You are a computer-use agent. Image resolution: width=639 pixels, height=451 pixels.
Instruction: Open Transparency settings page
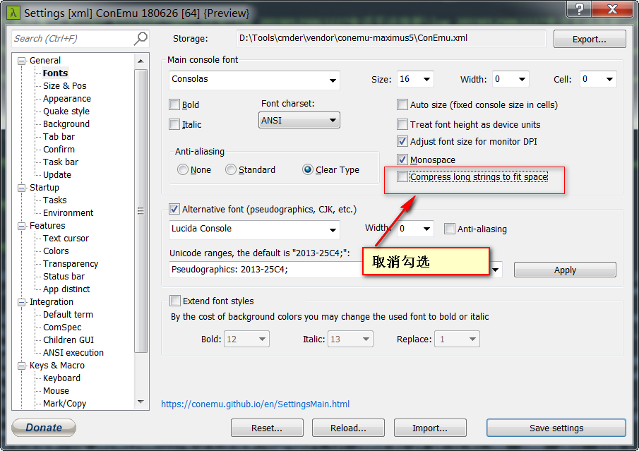71,263
